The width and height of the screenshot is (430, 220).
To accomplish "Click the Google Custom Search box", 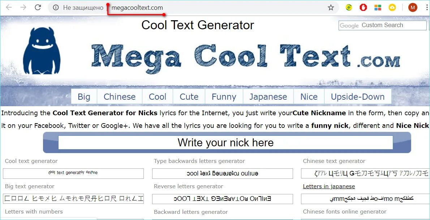I will tap(383, 25).
